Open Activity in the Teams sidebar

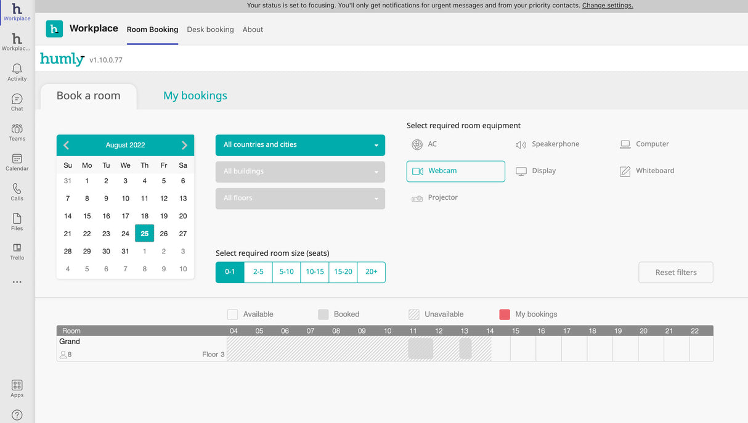coord(17,72)
